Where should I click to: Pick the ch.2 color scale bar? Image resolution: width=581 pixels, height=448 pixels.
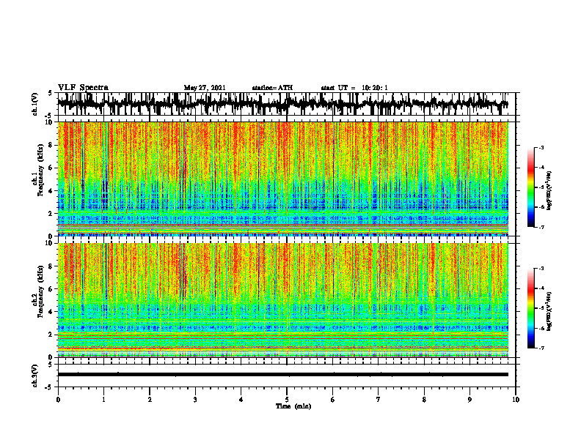tap(530, 308)
